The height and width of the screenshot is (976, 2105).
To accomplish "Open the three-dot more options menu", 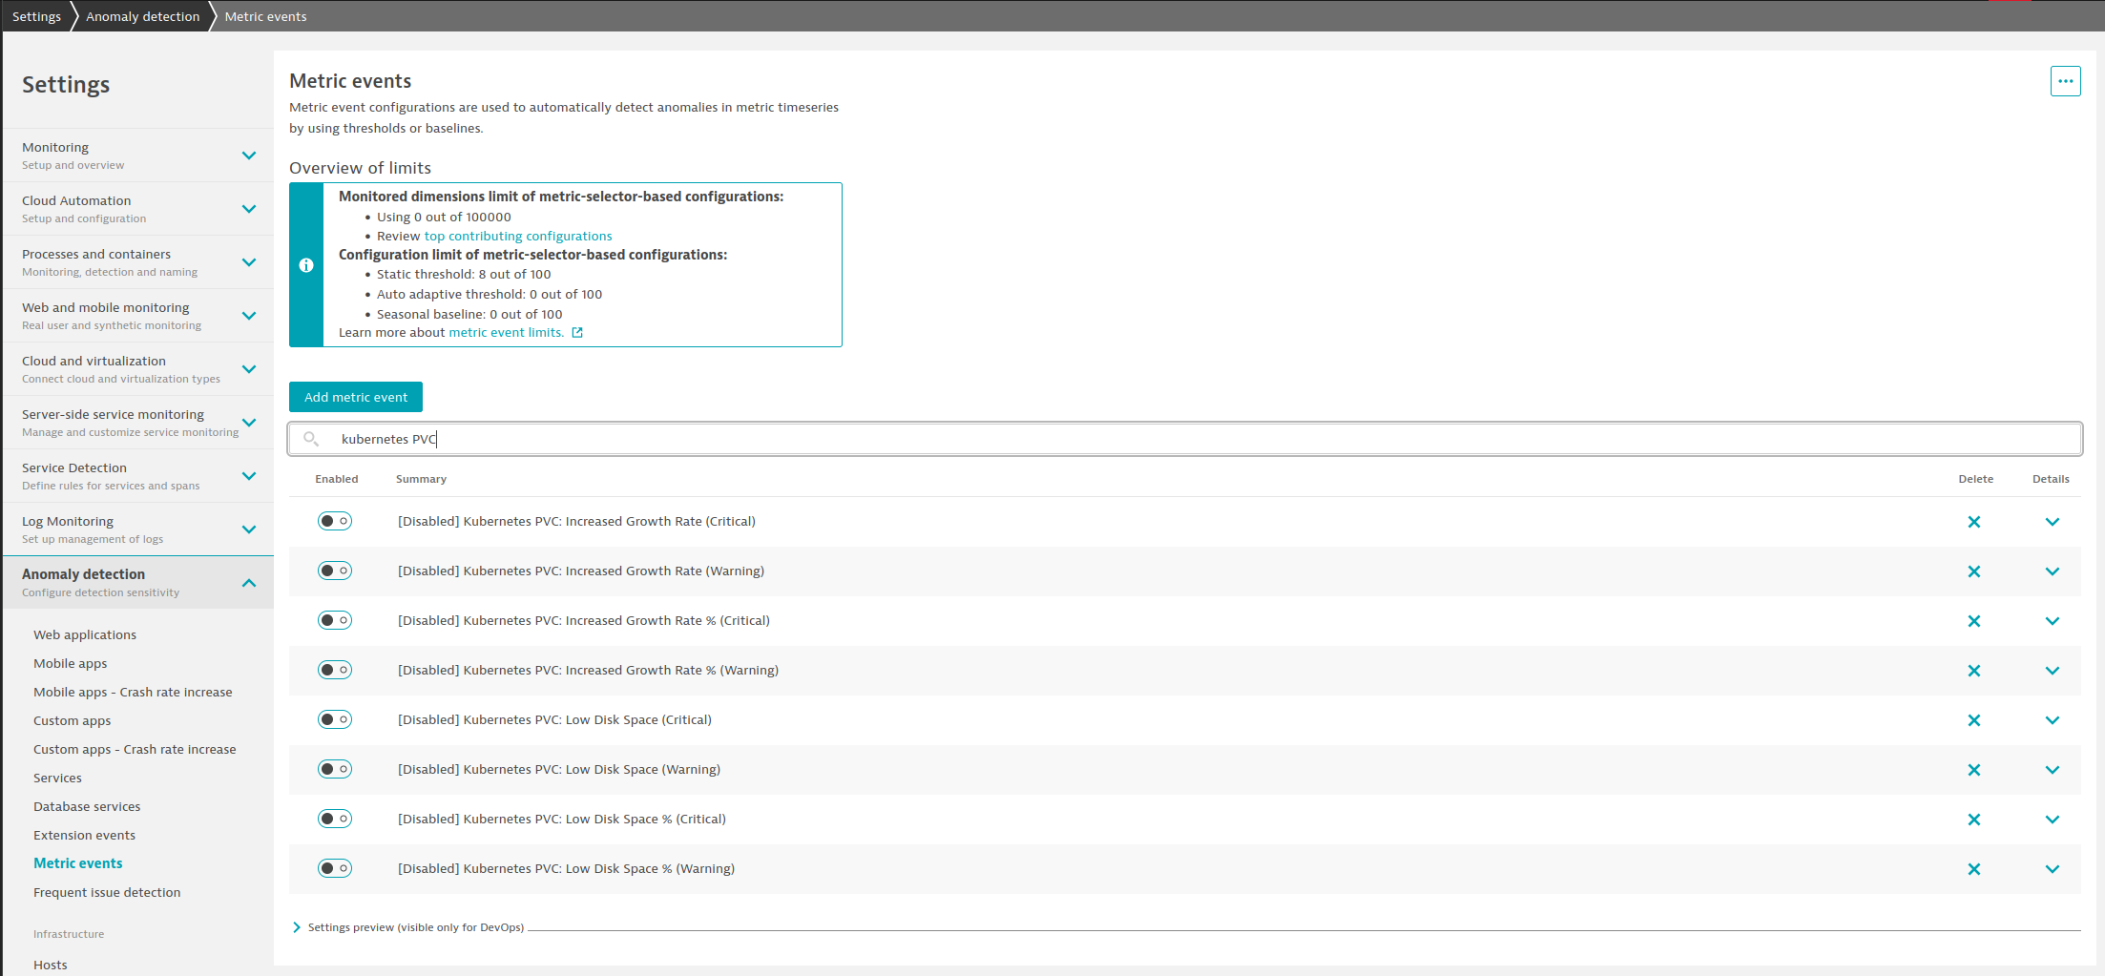I will pos(2065,81).
